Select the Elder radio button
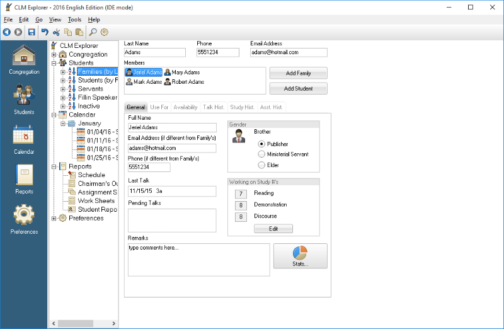 261,165
